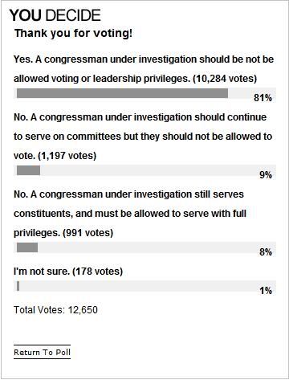
Task: Select the continue to serve on committees option
Action: 143,137
